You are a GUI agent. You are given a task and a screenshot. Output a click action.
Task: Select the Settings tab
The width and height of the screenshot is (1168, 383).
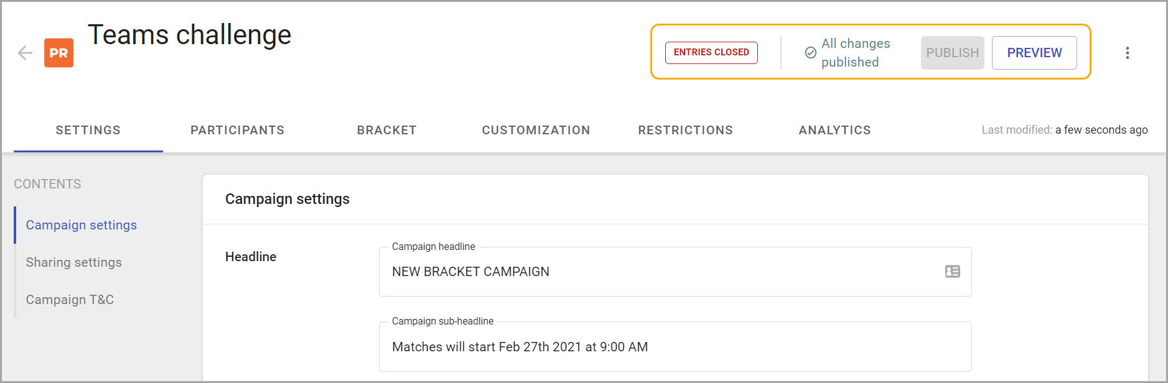(x=88, y=130)
